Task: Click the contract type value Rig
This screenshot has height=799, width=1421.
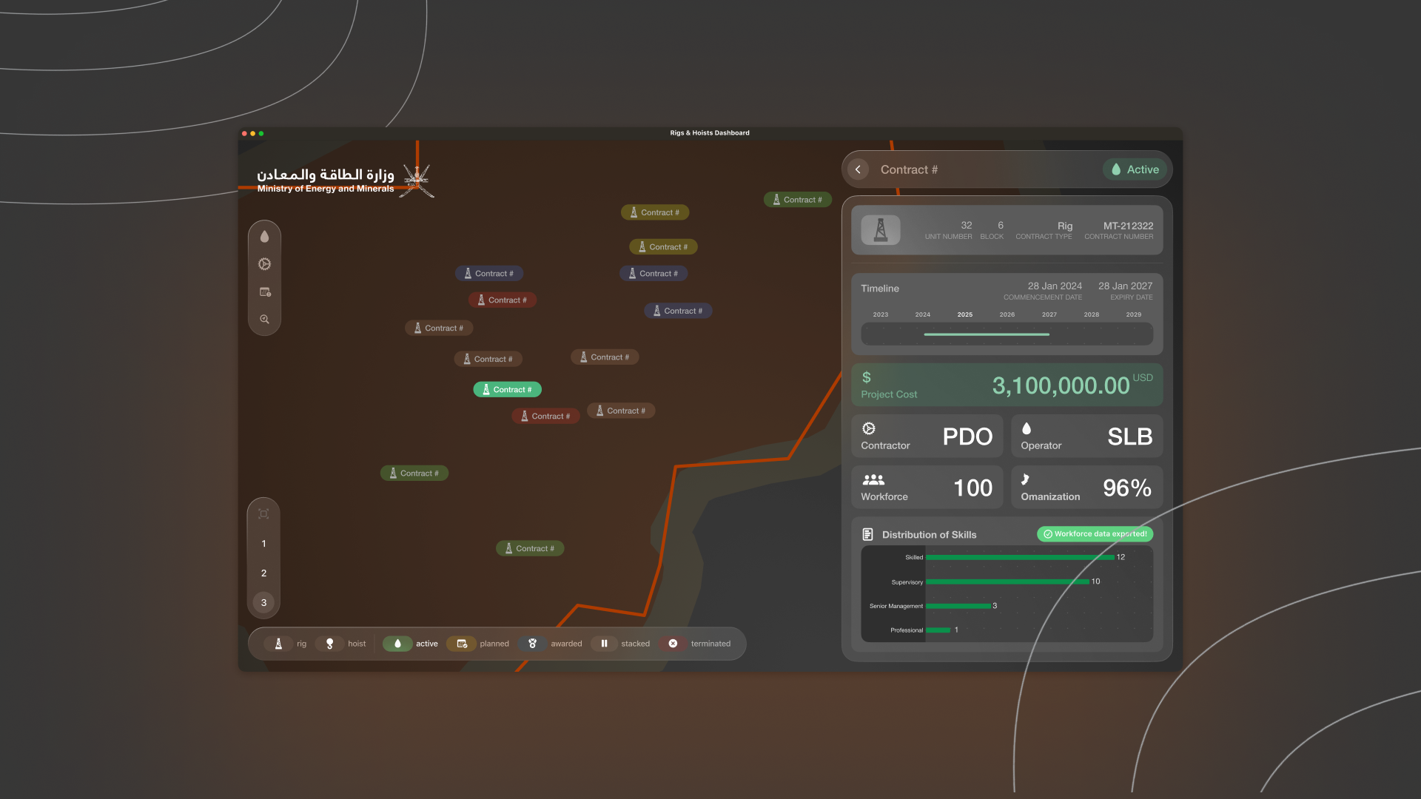Action: pos(1065,226)
